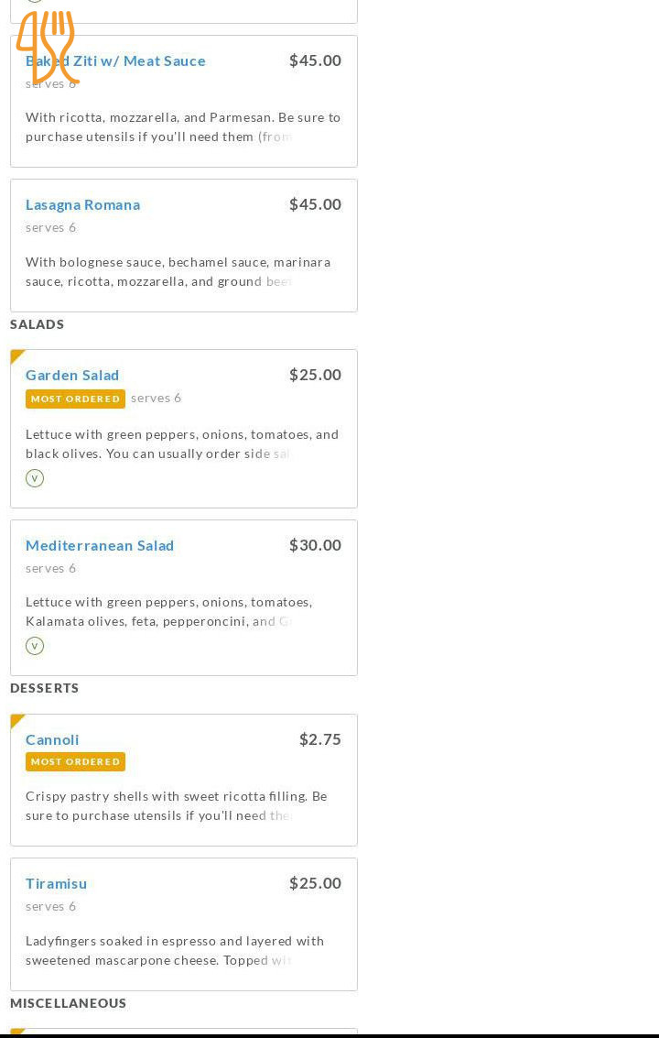Click the vegetarian icon under Mediterranean Salad
Image resolution: width=659 pixels, height=1038 pixels.
[35, 646]
